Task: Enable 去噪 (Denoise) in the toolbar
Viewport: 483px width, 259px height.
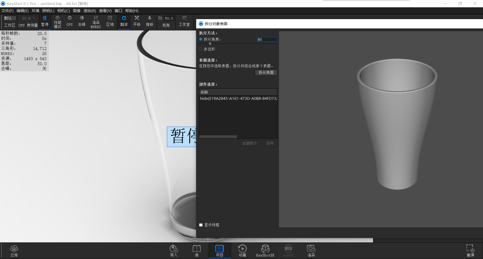Action: (x=82, y=22)
